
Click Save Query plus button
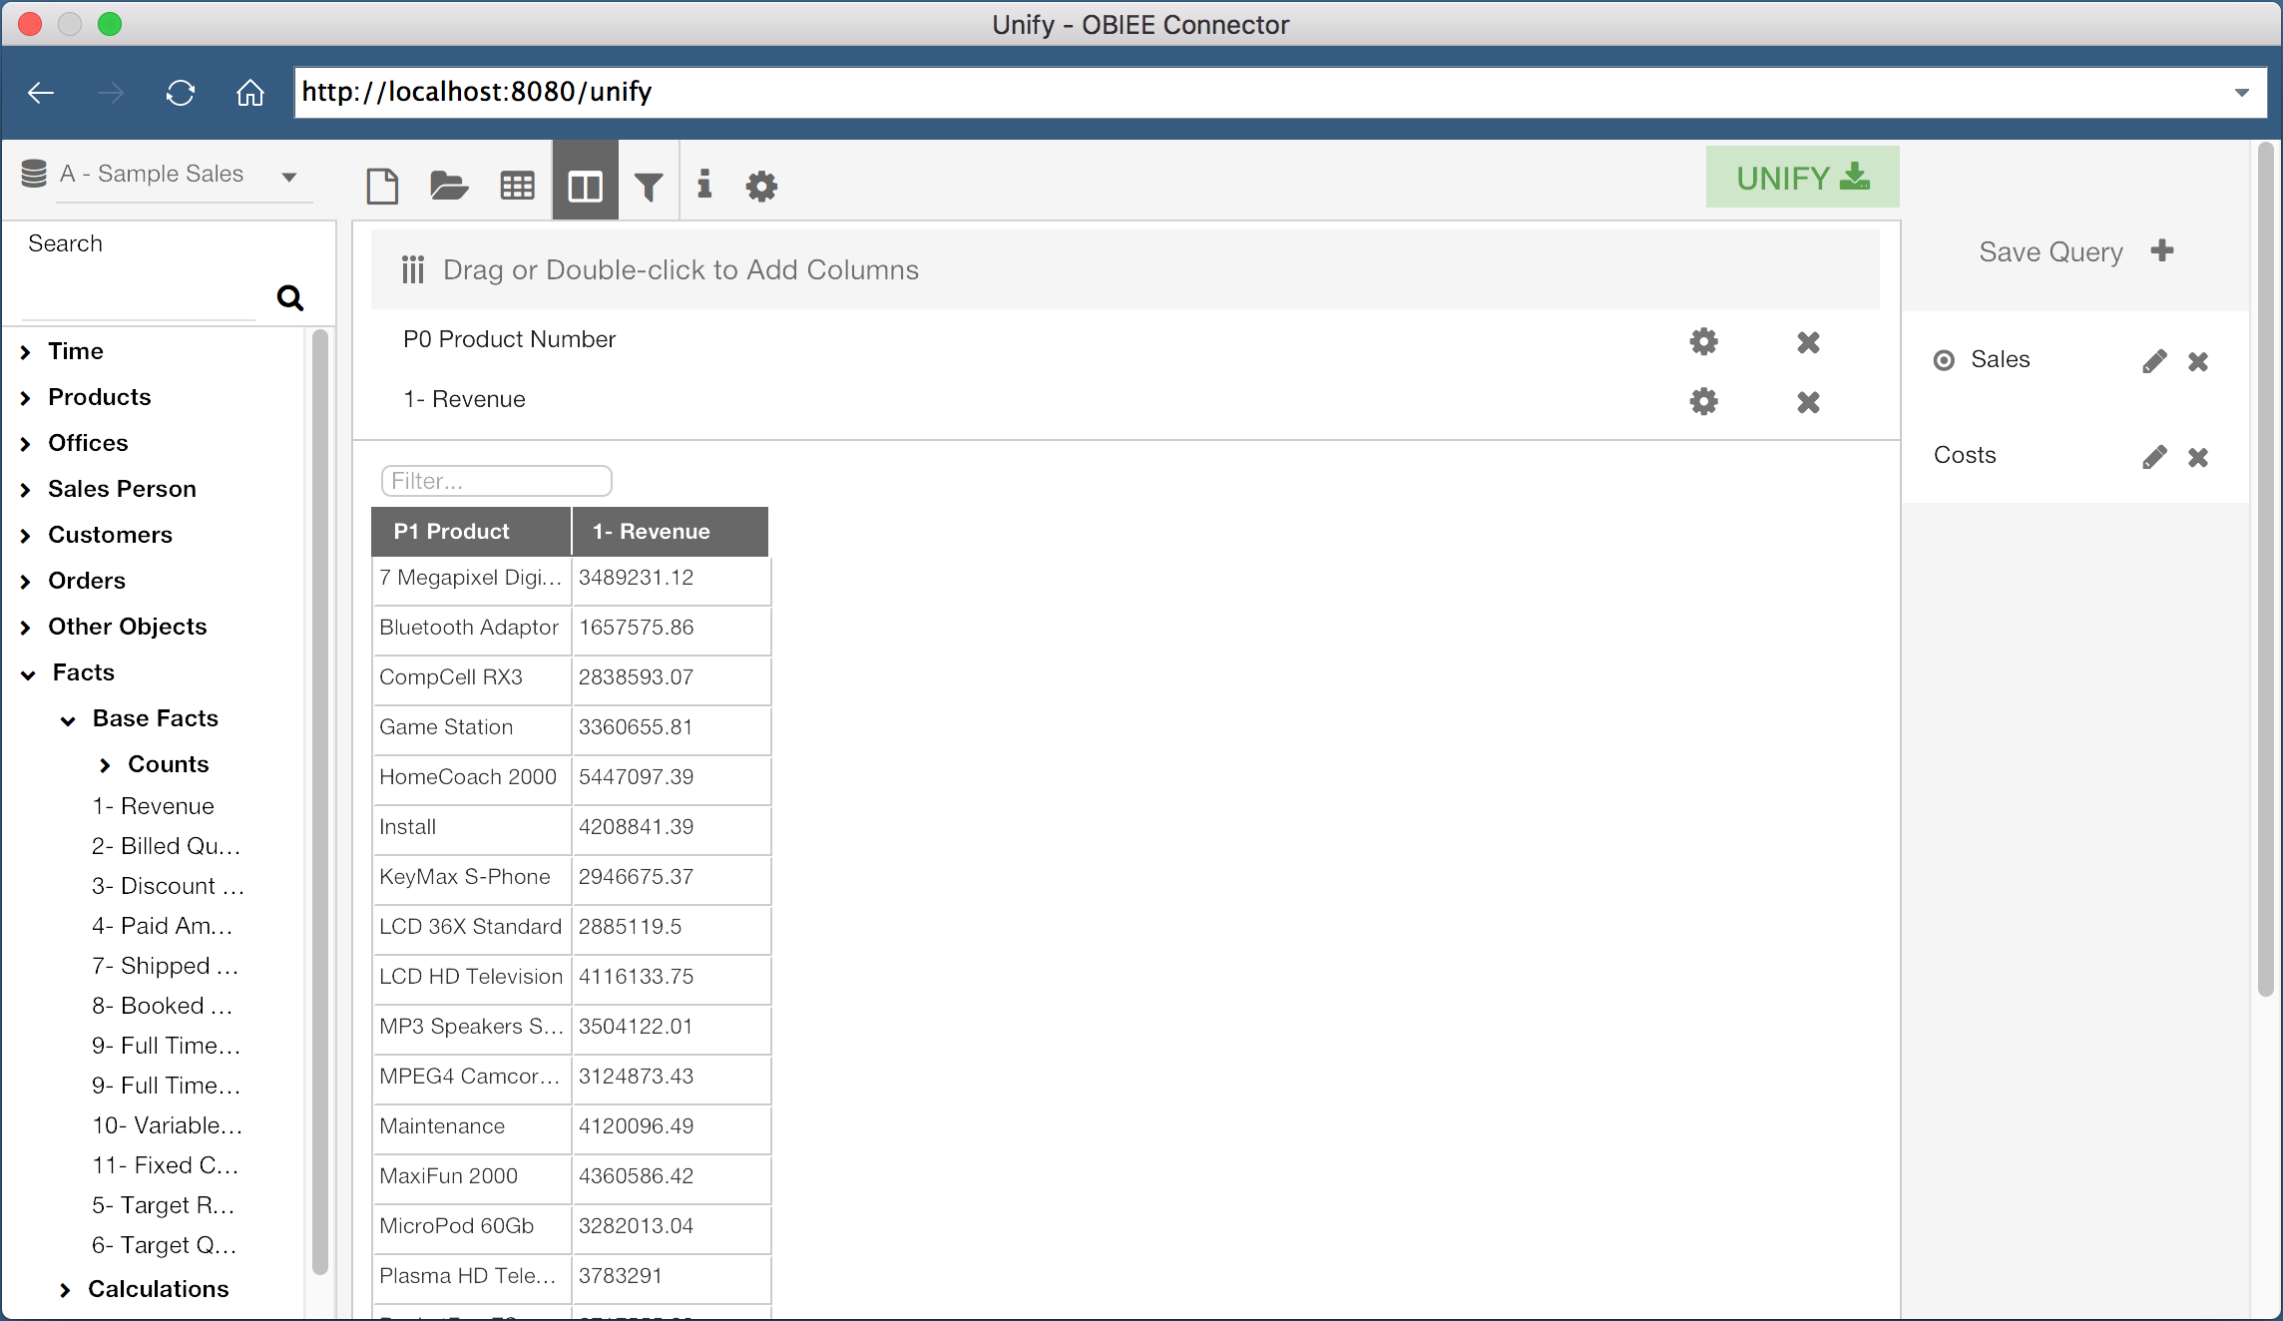2162,250
